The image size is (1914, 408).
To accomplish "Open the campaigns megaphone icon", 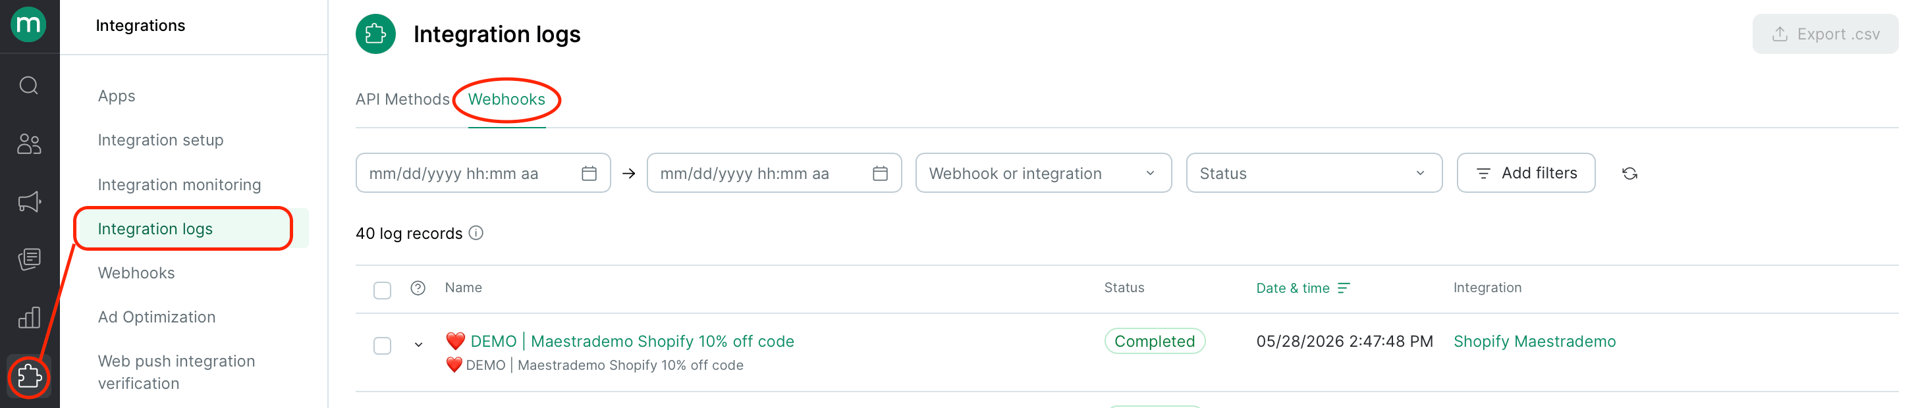I will coord(29,201).
